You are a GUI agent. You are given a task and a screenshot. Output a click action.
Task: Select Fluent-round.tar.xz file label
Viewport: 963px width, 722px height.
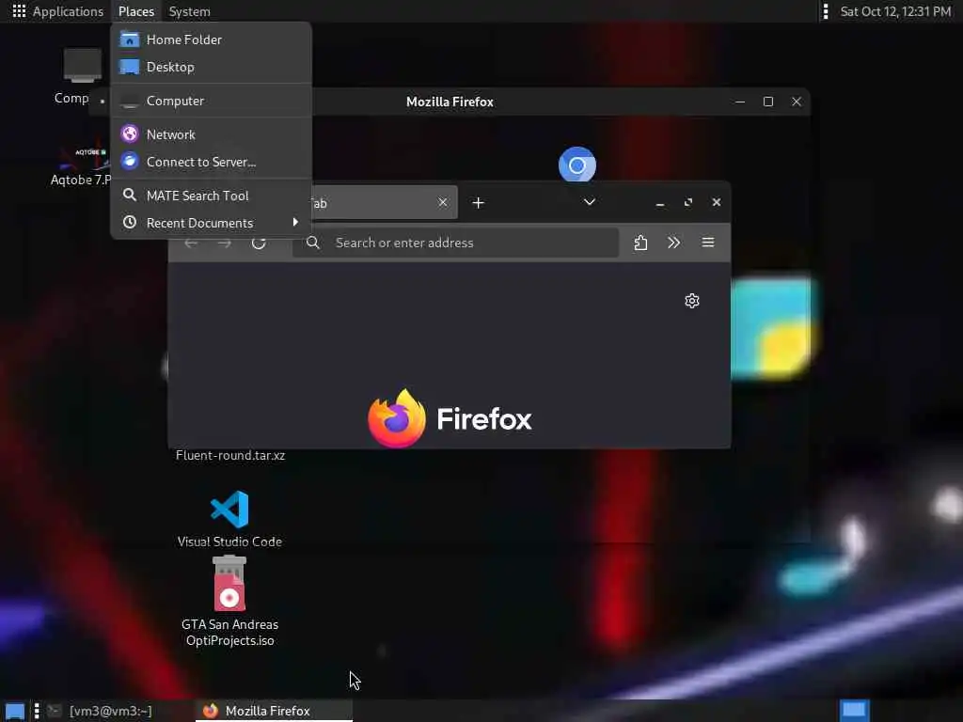click(x=230, y=456)
